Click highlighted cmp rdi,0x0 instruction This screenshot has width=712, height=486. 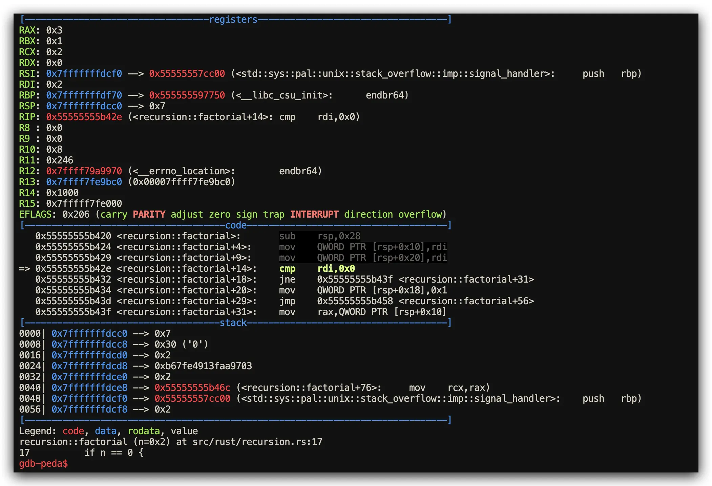click(317, 269)
